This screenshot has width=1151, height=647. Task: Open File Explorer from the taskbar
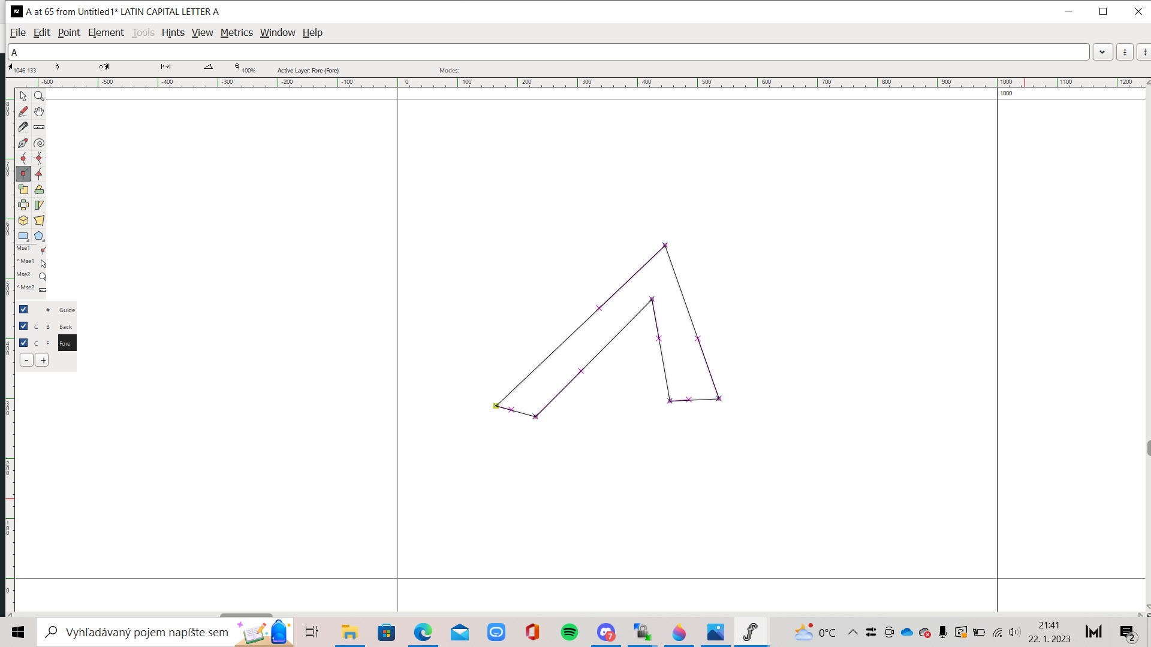click(349, 632)
